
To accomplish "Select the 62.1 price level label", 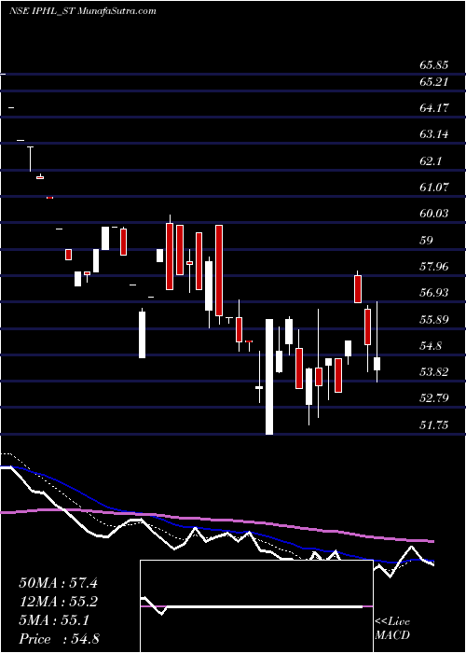I will [431, 161].
